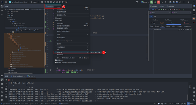Open the Git submenu in context menu
This screenshot has height=105, width=196.
72,49
